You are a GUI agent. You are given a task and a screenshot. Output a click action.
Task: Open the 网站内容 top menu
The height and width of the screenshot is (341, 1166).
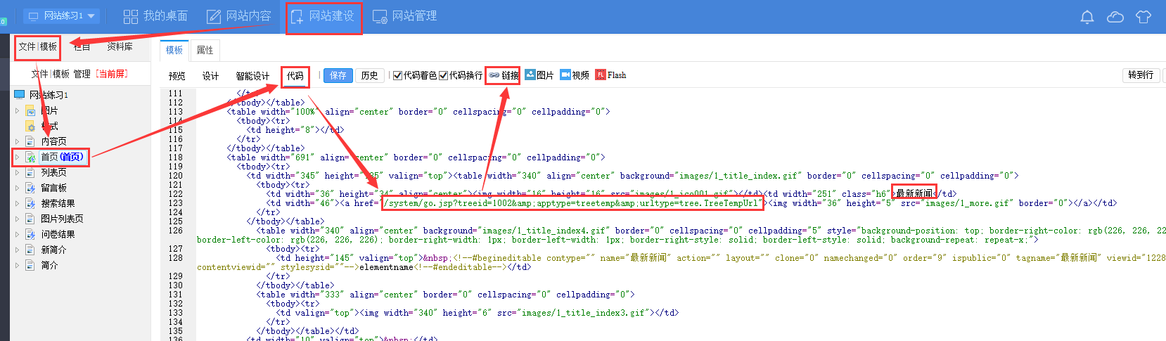coord(239,16)
